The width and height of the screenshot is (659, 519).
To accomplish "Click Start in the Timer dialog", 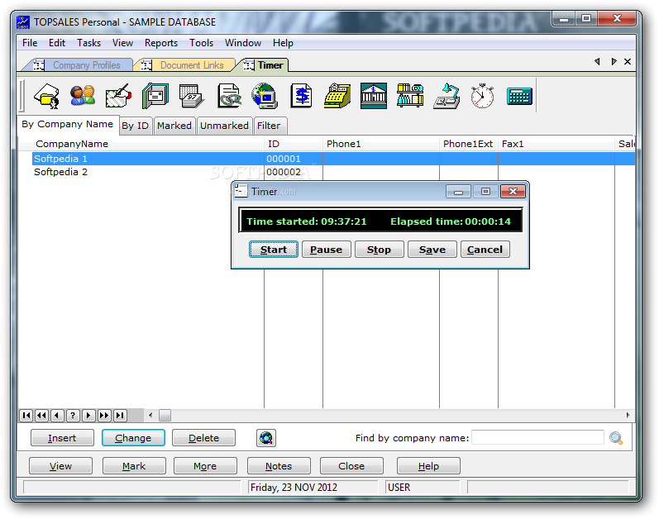I will pos(274,250).
